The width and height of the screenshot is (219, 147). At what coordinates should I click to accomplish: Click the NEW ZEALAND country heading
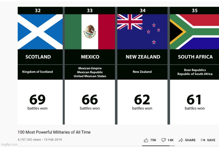pyautogui.click(x=143, y=57)
